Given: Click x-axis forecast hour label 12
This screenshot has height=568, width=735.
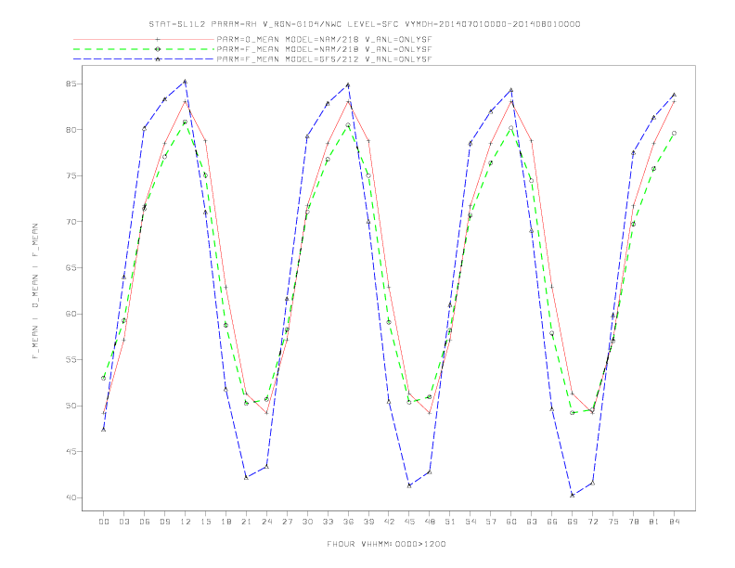Looking at the screenshot, I should [x=186, y=522].
